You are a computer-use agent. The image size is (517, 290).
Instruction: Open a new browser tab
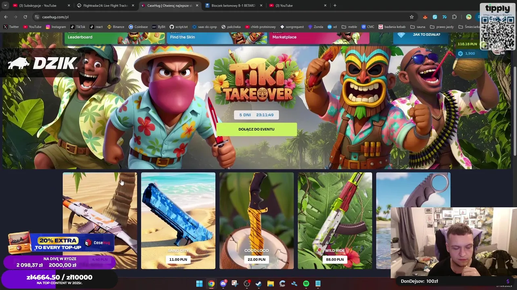335,6
